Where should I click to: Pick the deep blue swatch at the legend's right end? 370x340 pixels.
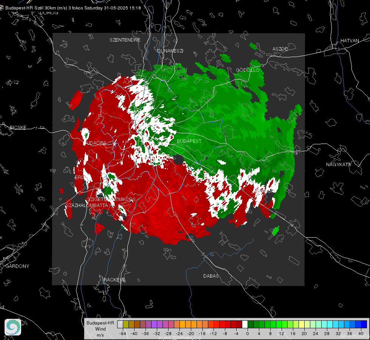pos(364,325)
